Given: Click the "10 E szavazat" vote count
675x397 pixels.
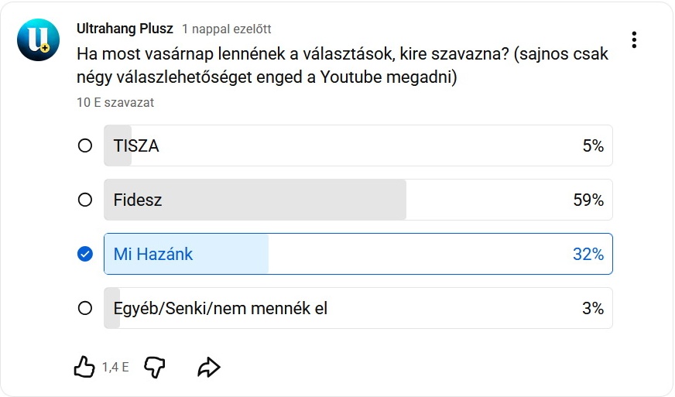Looking at the screenshot, I should tap(115, 102).
